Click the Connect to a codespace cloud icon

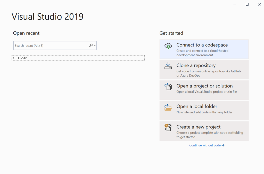tap(168, 46)
